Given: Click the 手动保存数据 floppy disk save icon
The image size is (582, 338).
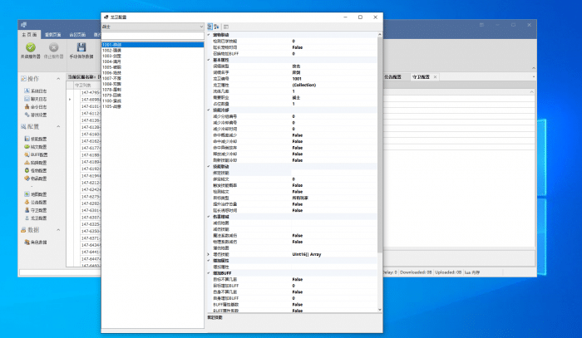Looking at the screenshot, I should point(81,49).
